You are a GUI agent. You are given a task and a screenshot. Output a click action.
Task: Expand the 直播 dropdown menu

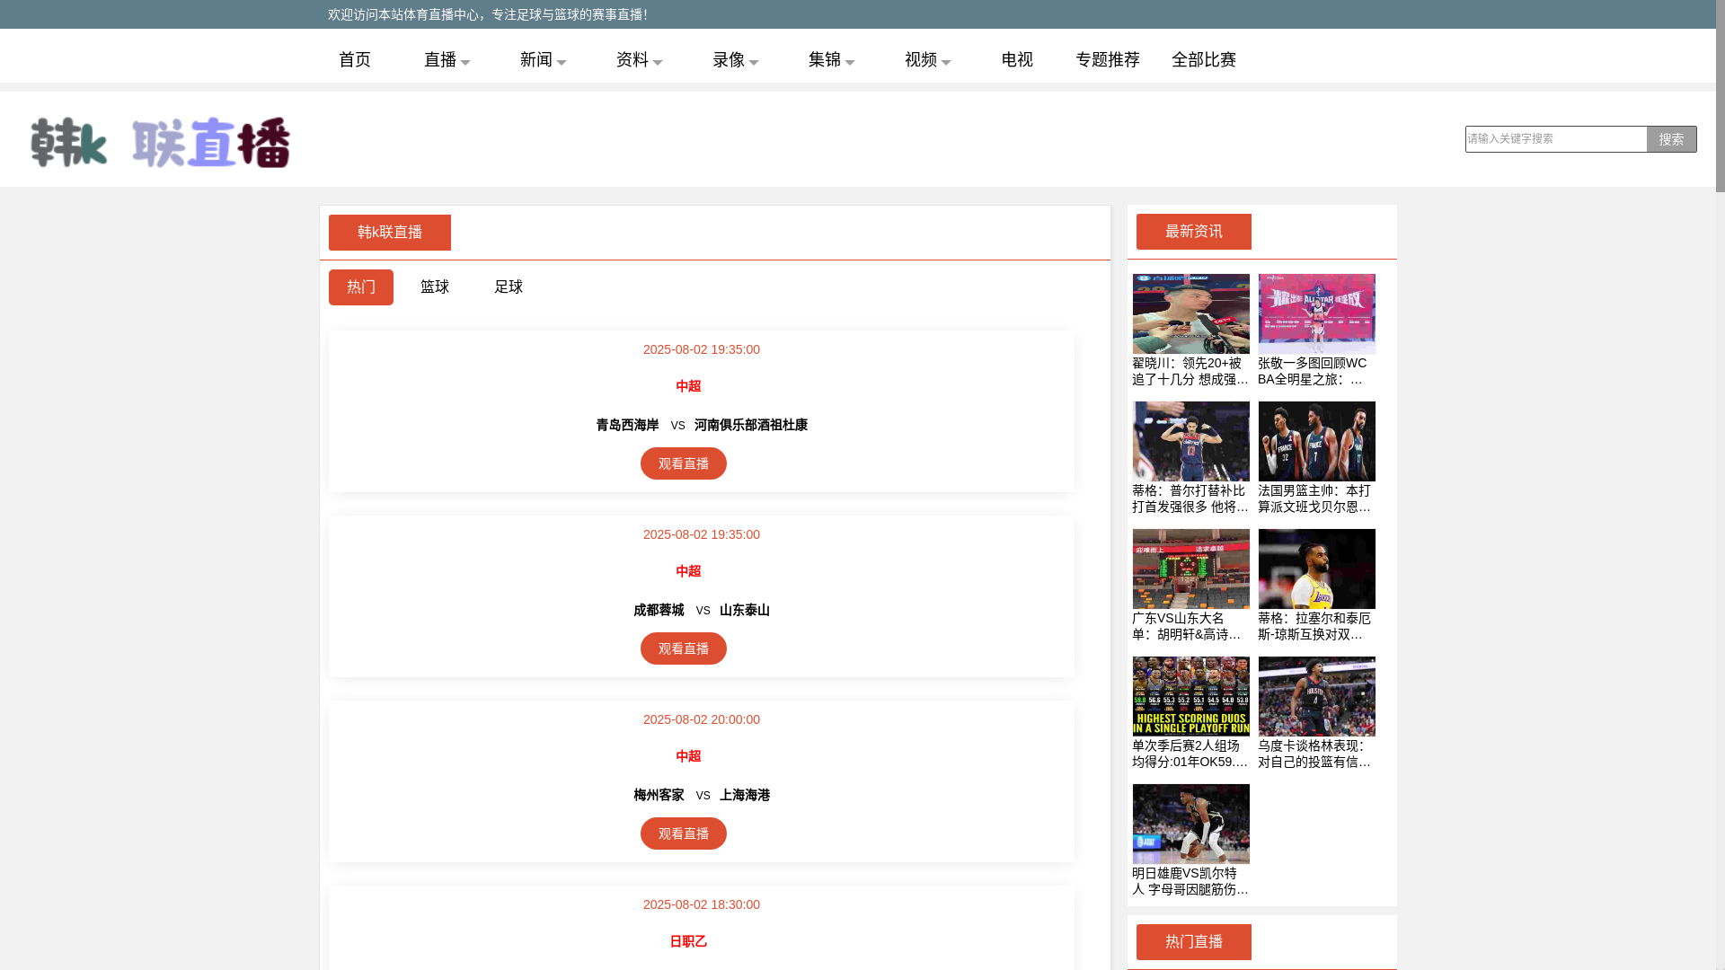point(447,59)
